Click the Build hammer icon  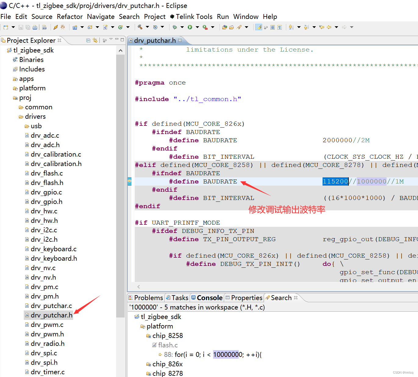[x=140, y=27]
